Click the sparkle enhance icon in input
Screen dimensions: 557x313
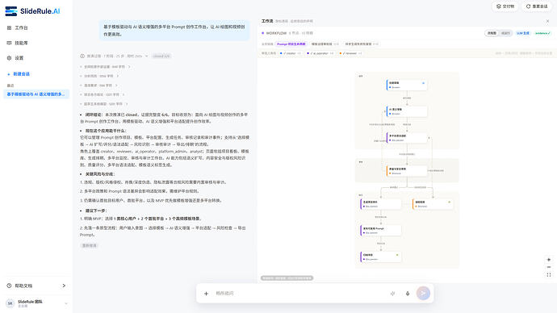(x=392, y=294)
